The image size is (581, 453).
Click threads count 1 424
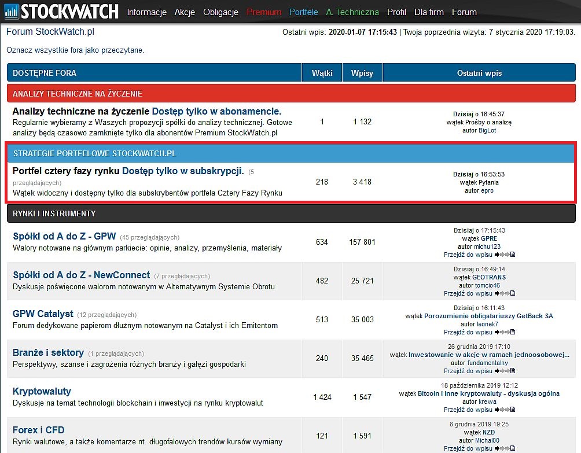pos(322,397)
